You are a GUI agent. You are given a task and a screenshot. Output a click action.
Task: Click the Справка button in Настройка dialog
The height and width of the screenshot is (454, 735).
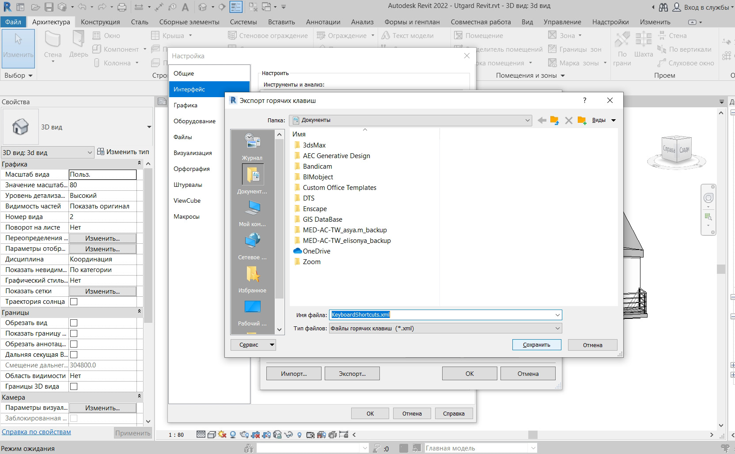(454, 413)
